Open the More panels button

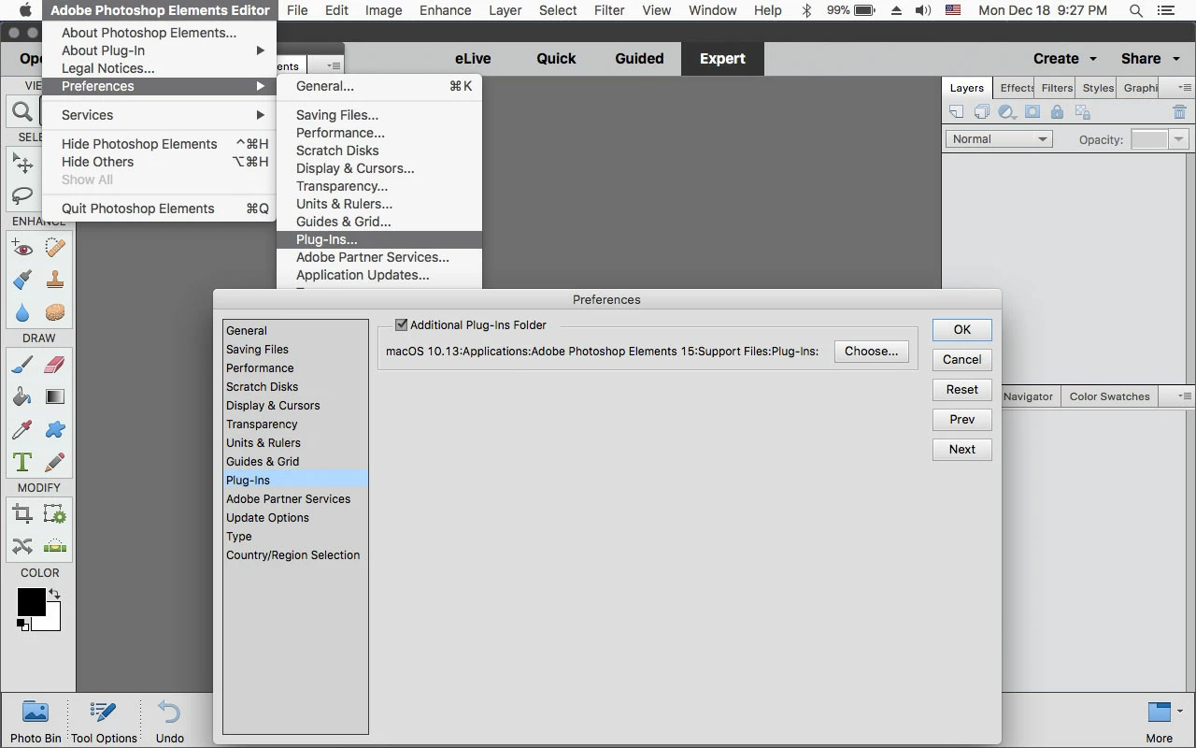(x=1159, y=722)
